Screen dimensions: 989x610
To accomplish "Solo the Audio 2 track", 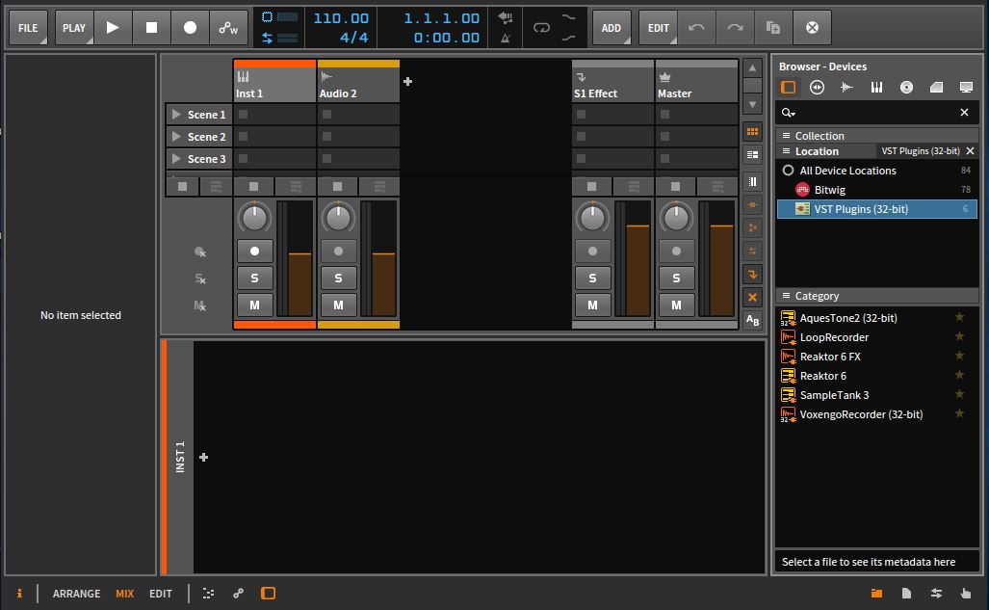I will (339, 278).
